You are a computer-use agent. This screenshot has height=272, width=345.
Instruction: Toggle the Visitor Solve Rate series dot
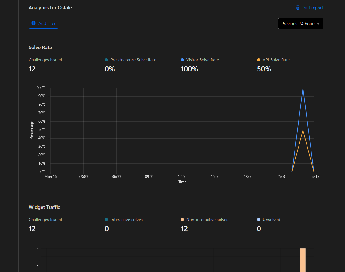[182, 60]
